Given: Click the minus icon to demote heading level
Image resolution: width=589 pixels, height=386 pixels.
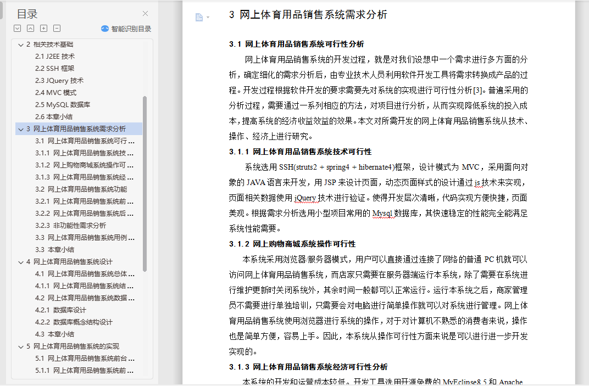Looking at the screenshot, I should point(57,28).
